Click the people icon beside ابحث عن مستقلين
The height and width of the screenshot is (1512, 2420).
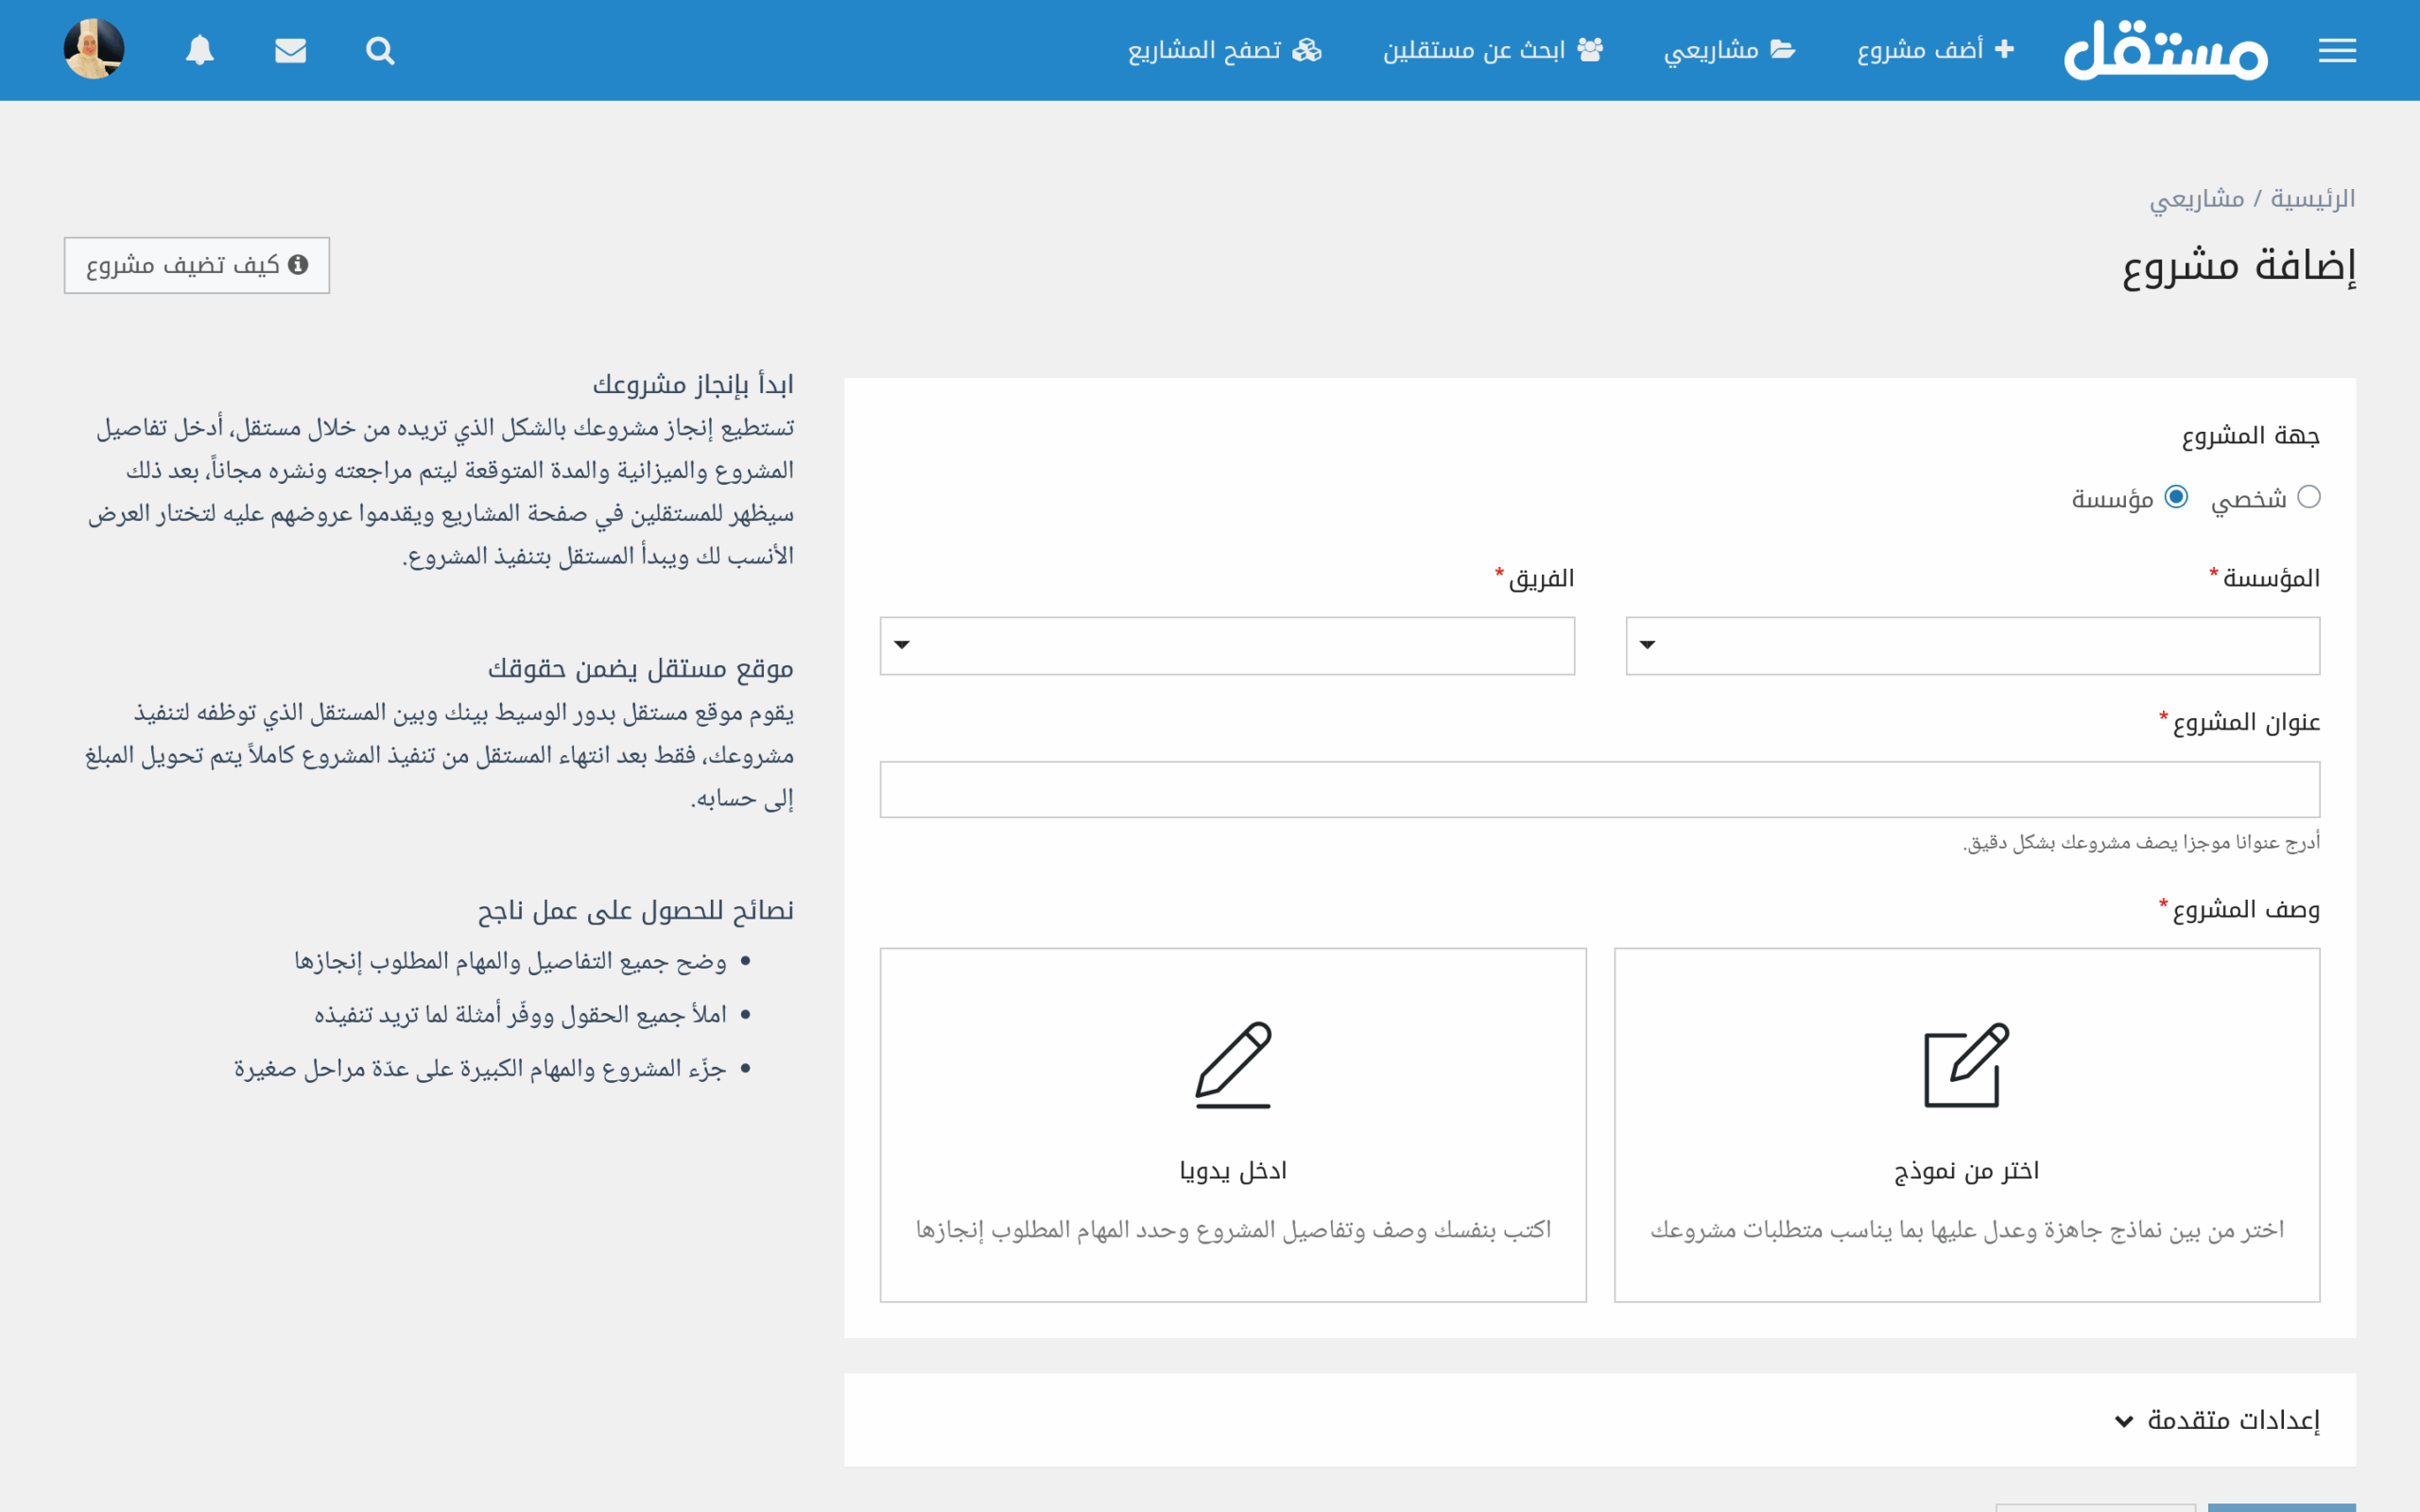pos(1590,48)
